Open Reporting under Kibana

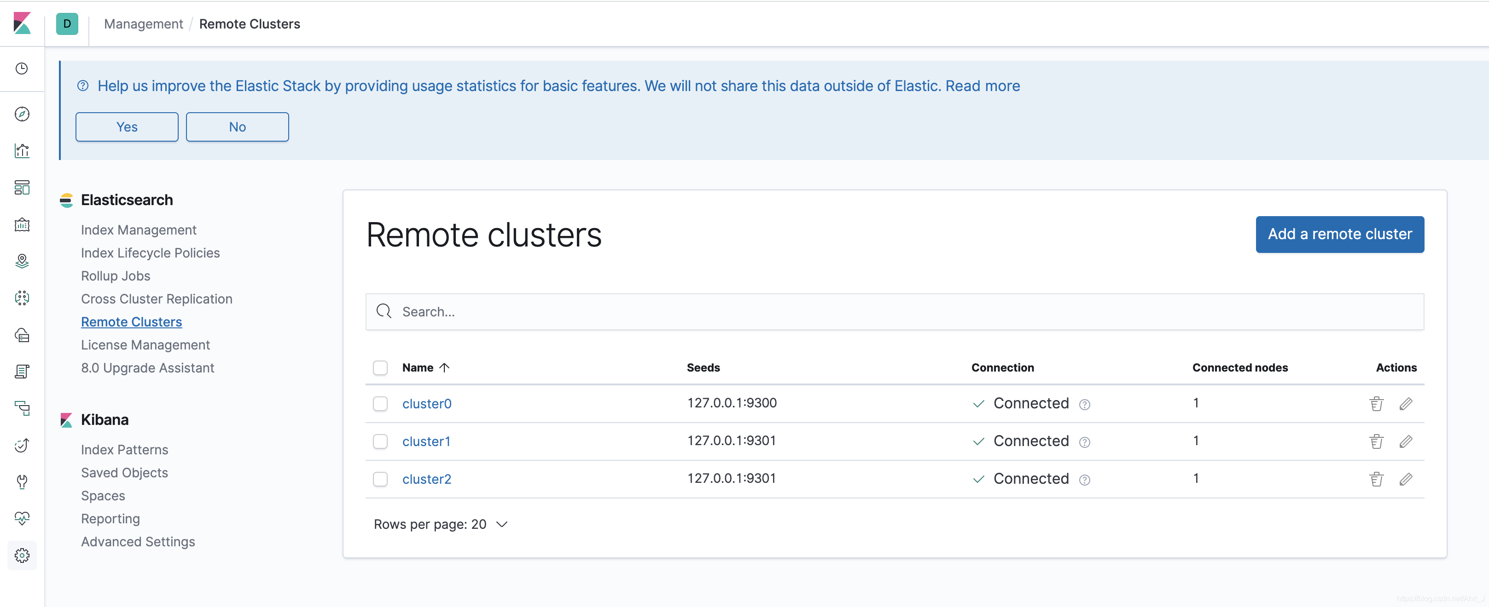click(111, 519)
